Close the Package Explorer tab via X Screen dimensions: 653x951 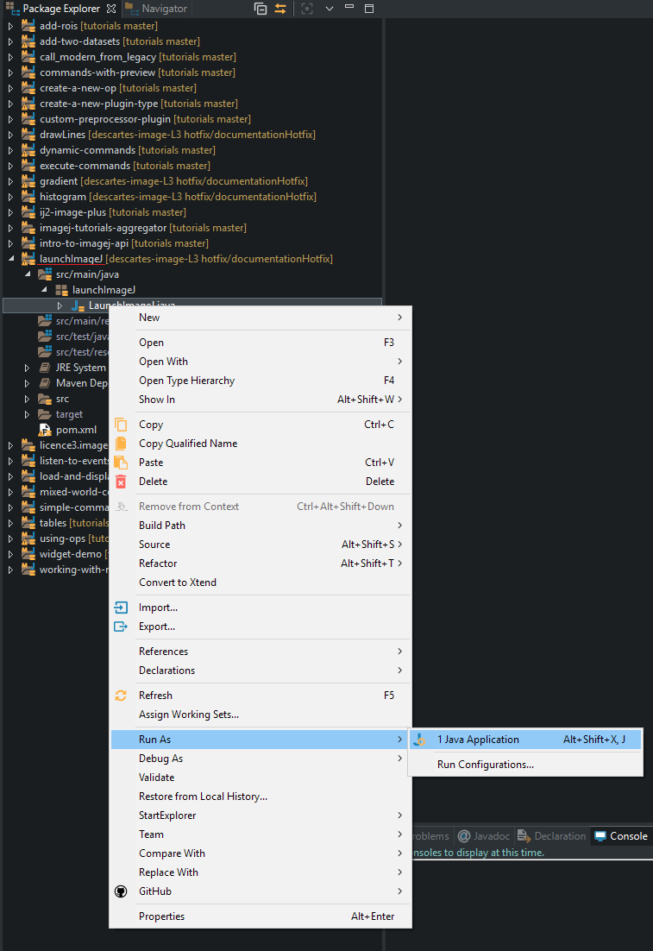(x=111, y=9)
